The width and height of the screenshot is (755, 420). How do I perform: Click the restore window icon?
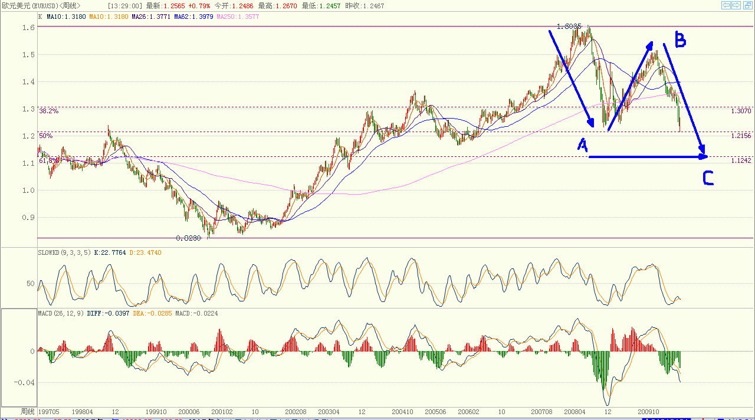tap(747, 5)
